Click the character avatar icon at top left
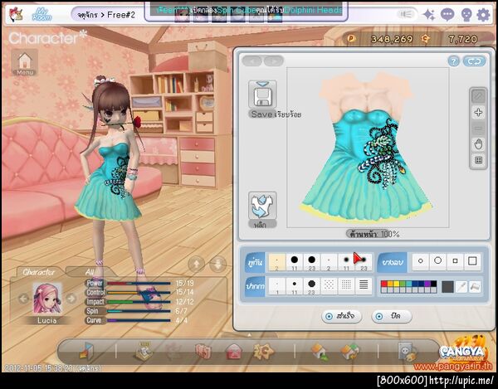498x389 pixels. 15,15
